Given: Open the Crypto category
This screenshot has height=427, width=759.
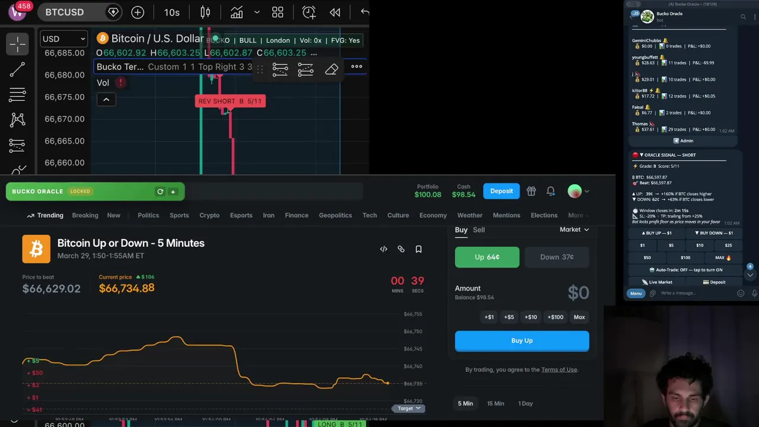Looking at the screenshot, I should pyautogui.click(x=209, y=215).
